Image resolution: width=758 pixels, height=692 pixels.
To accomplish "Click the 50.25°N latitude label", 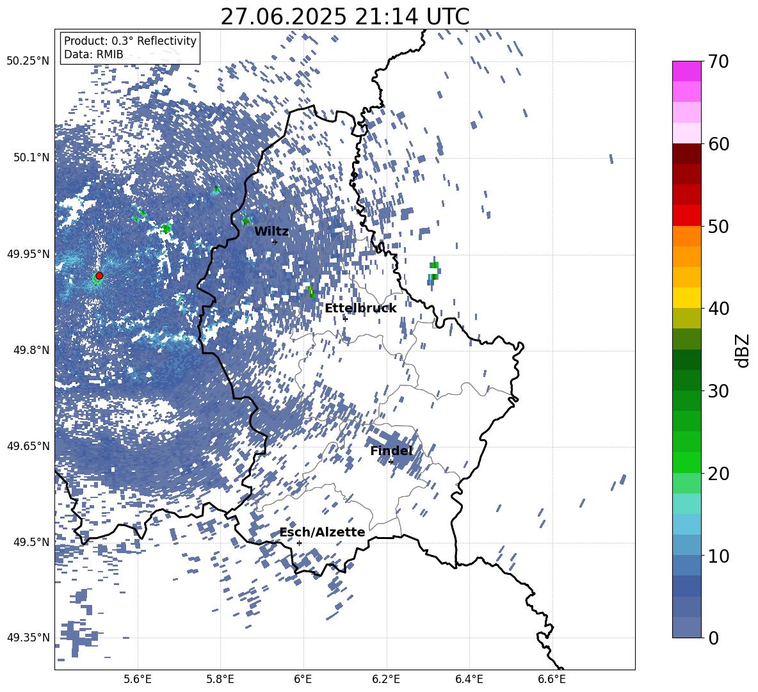I will tap(28, 61).
